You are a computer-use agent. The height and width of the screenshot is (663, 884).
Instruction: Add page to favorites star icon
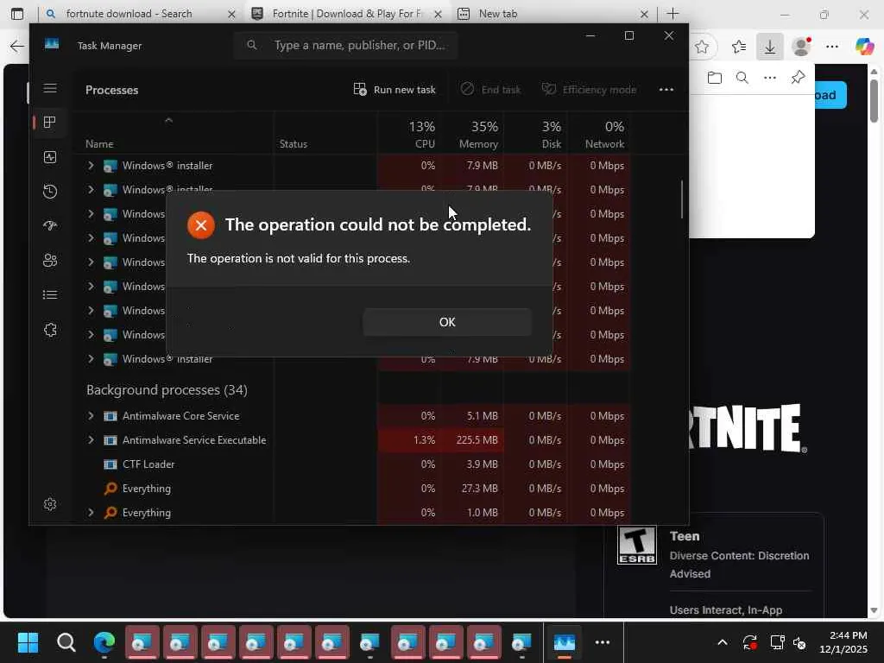[701, 47]
